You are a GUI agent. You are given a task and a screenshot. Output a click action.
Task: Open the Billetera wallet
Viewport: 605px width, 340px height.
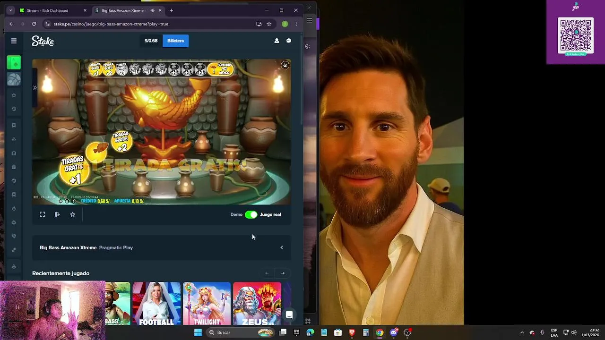tap(175, 41)
